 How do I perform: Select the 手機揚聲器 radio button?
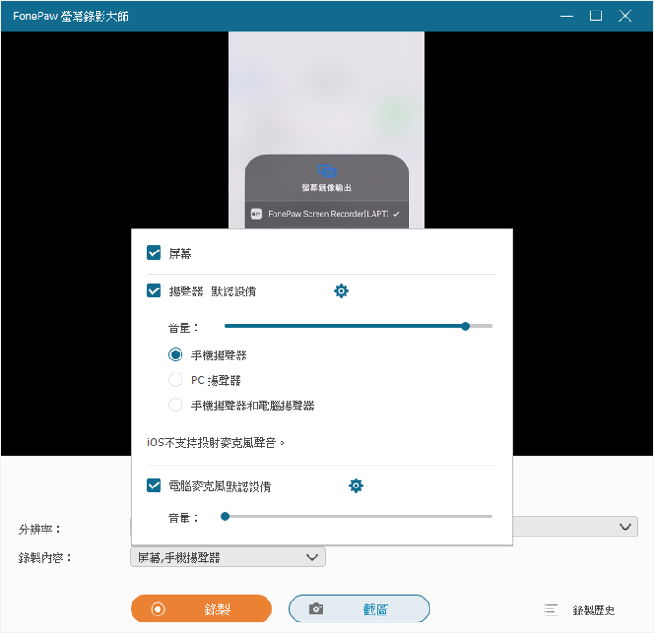[175, 355]
